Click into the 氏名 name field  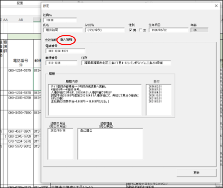(x=63, y=30)
